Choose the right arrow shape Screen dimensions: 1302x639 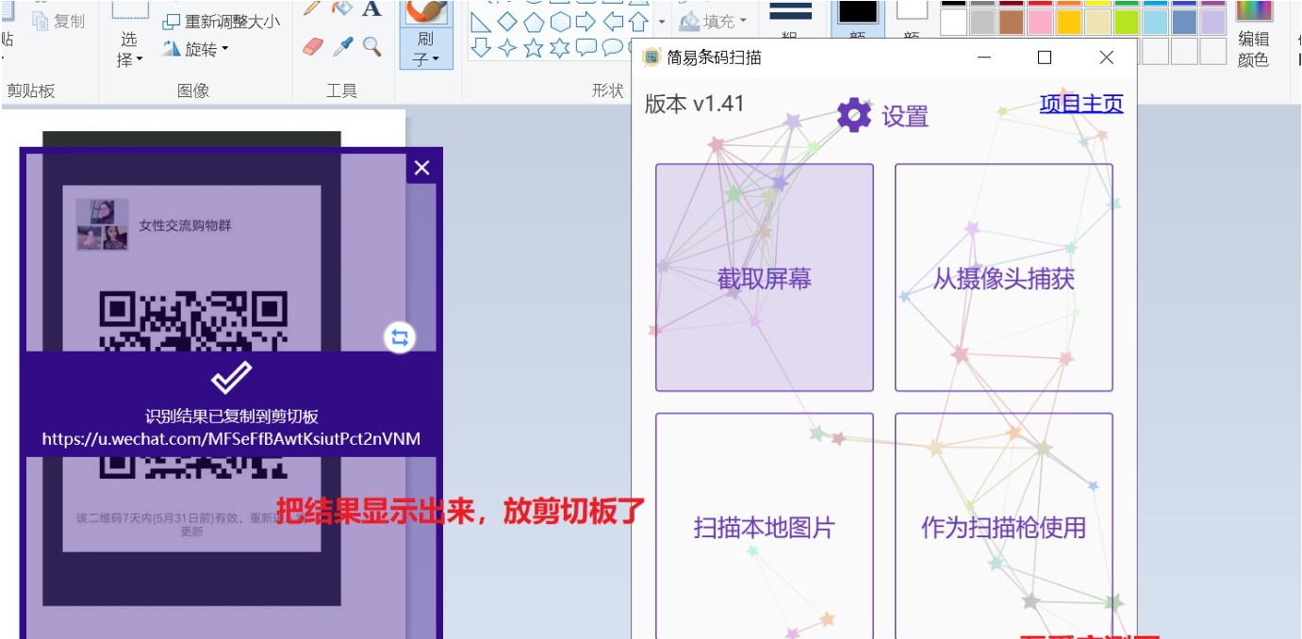coord(585,22)
